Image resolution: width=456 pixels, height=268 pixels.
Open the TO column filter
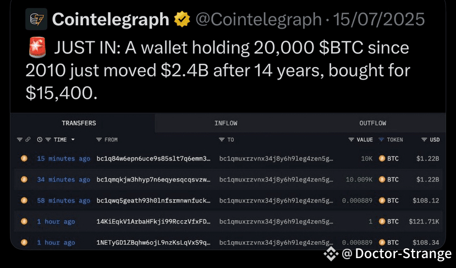222,139
